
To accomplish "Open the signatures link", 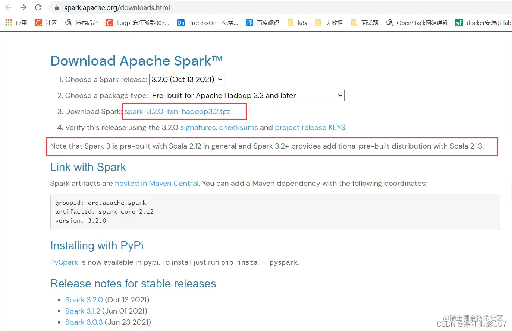I will click(x=198, y=127).
